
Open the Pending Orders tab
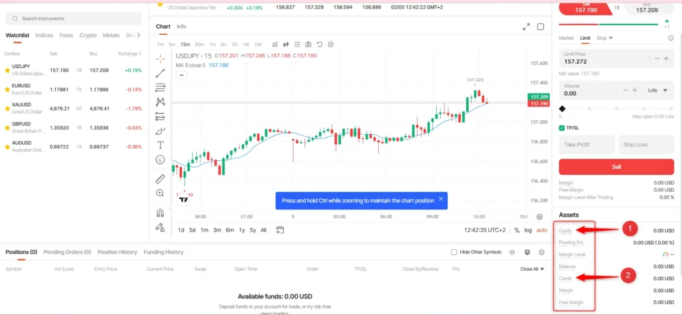pos(67,252)
